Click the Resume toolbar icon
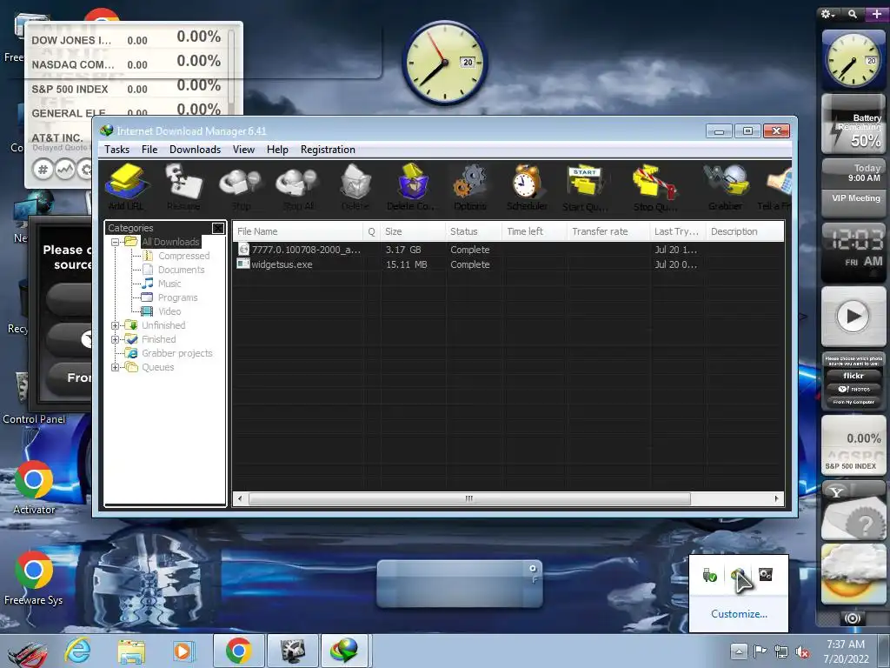The image size is (890, 668). tap(183, 188)
